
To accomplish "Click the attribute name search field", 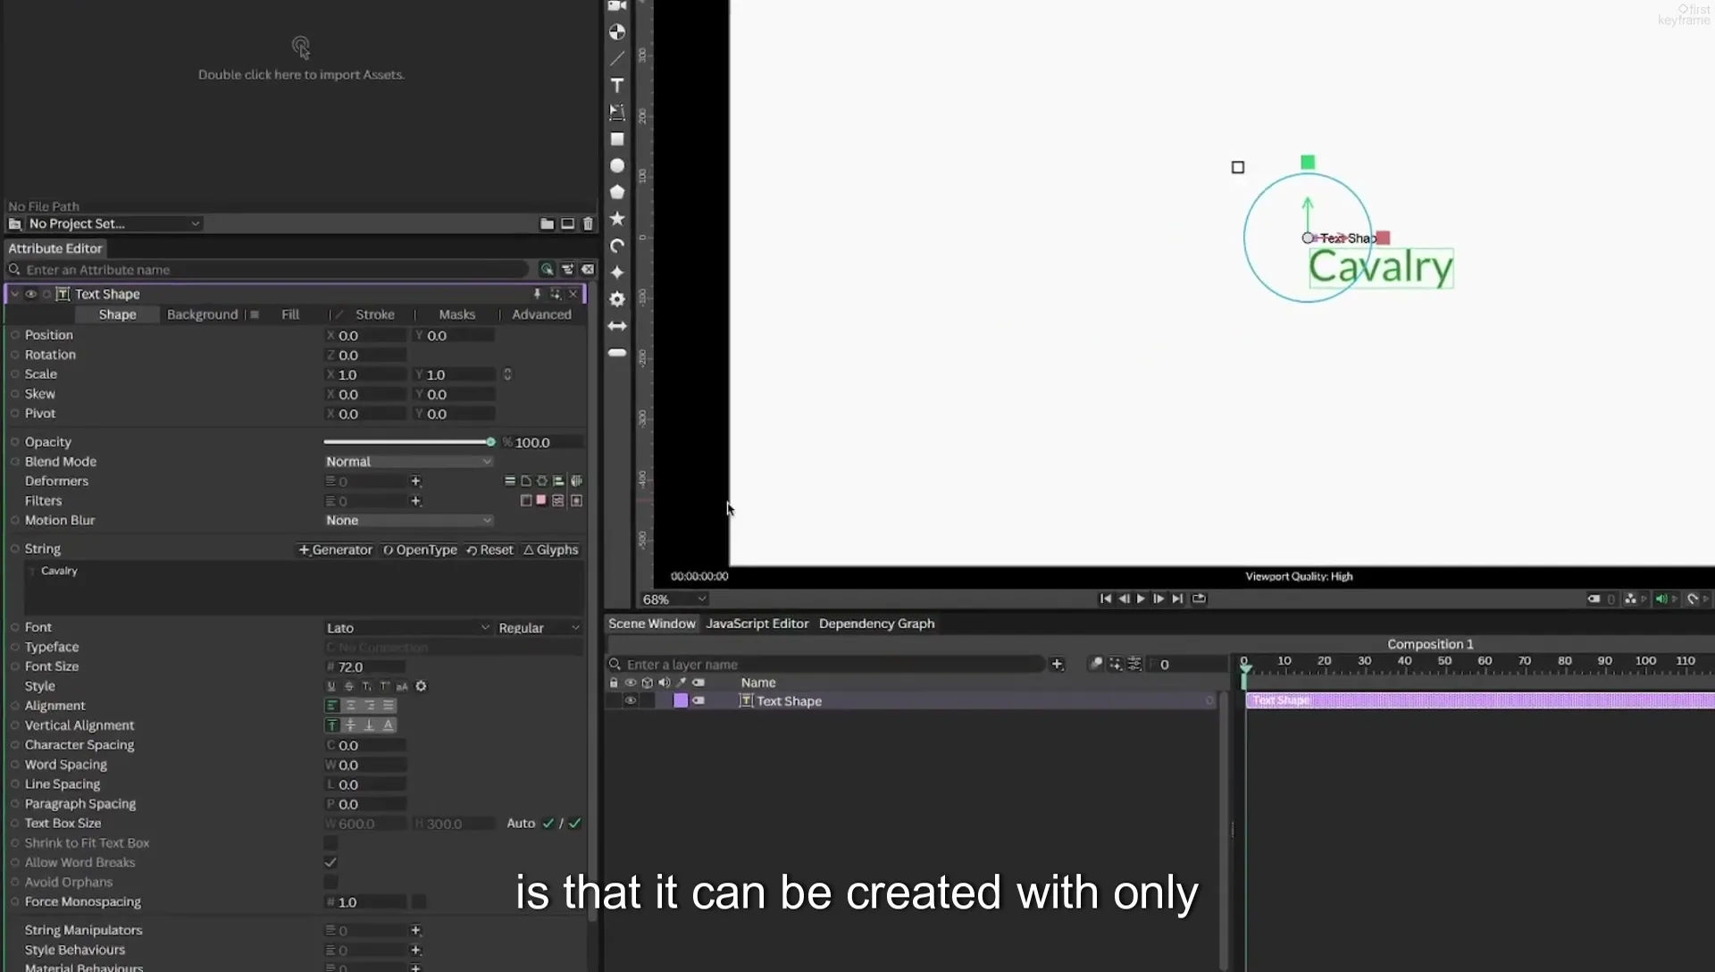I will coord(268,269).
